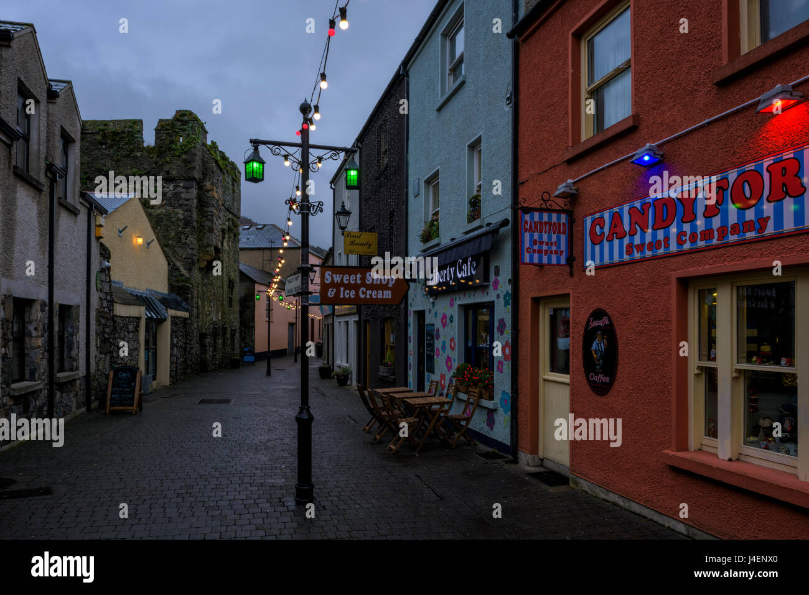Click the "Sweet Shop & Ice Cream" arrow sign
809x595 pixels.
click(x=364, y=285)
